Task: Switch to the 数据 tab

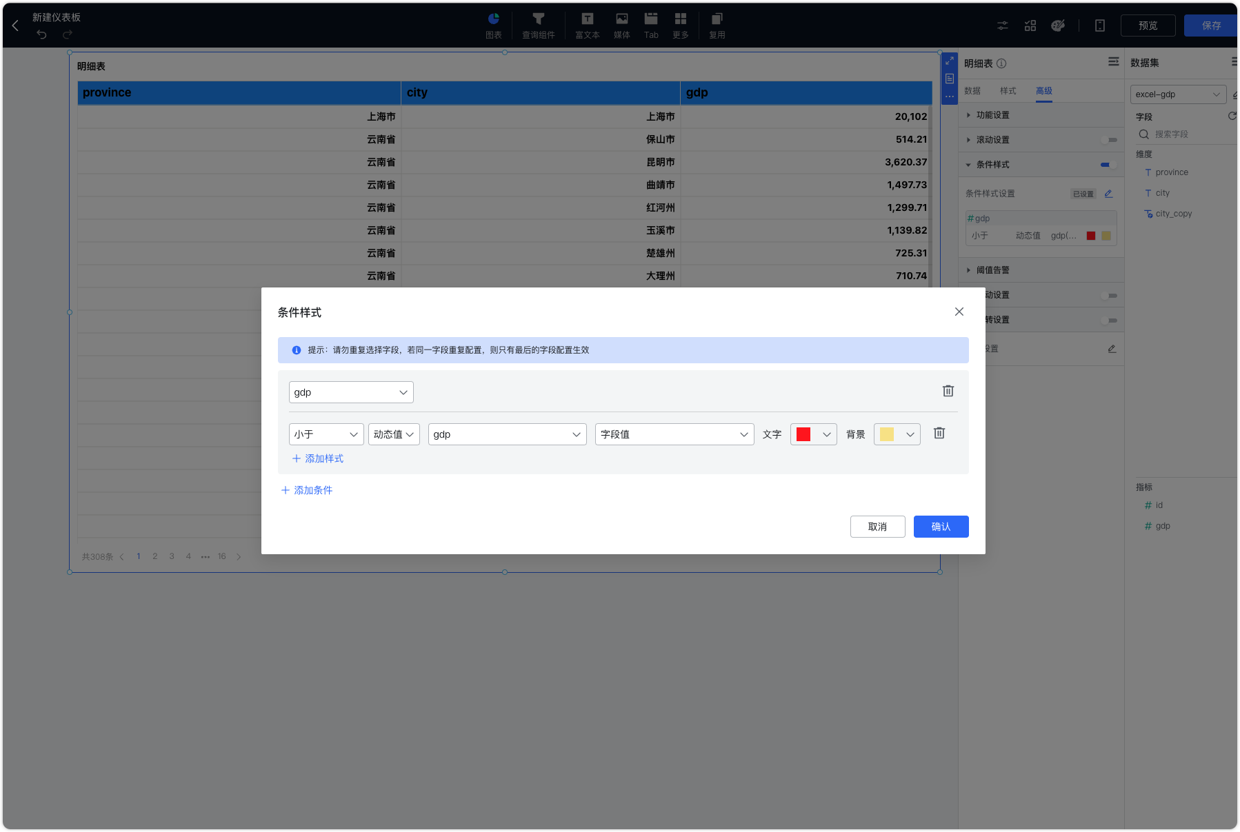Action: pyautogui.click(x=972, y=91)
